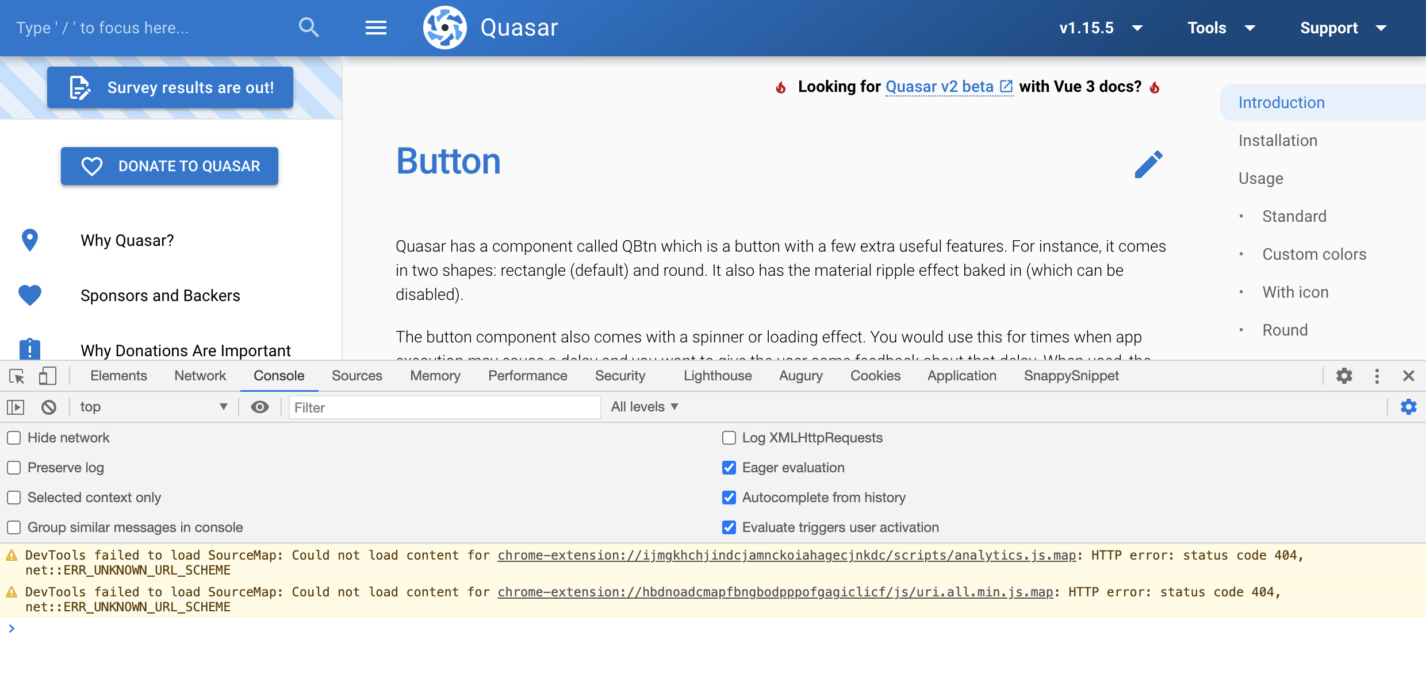Check Group similar messages in console
Screen dimensions: 1426x686
pyautogui.click(x=14, y=527)
